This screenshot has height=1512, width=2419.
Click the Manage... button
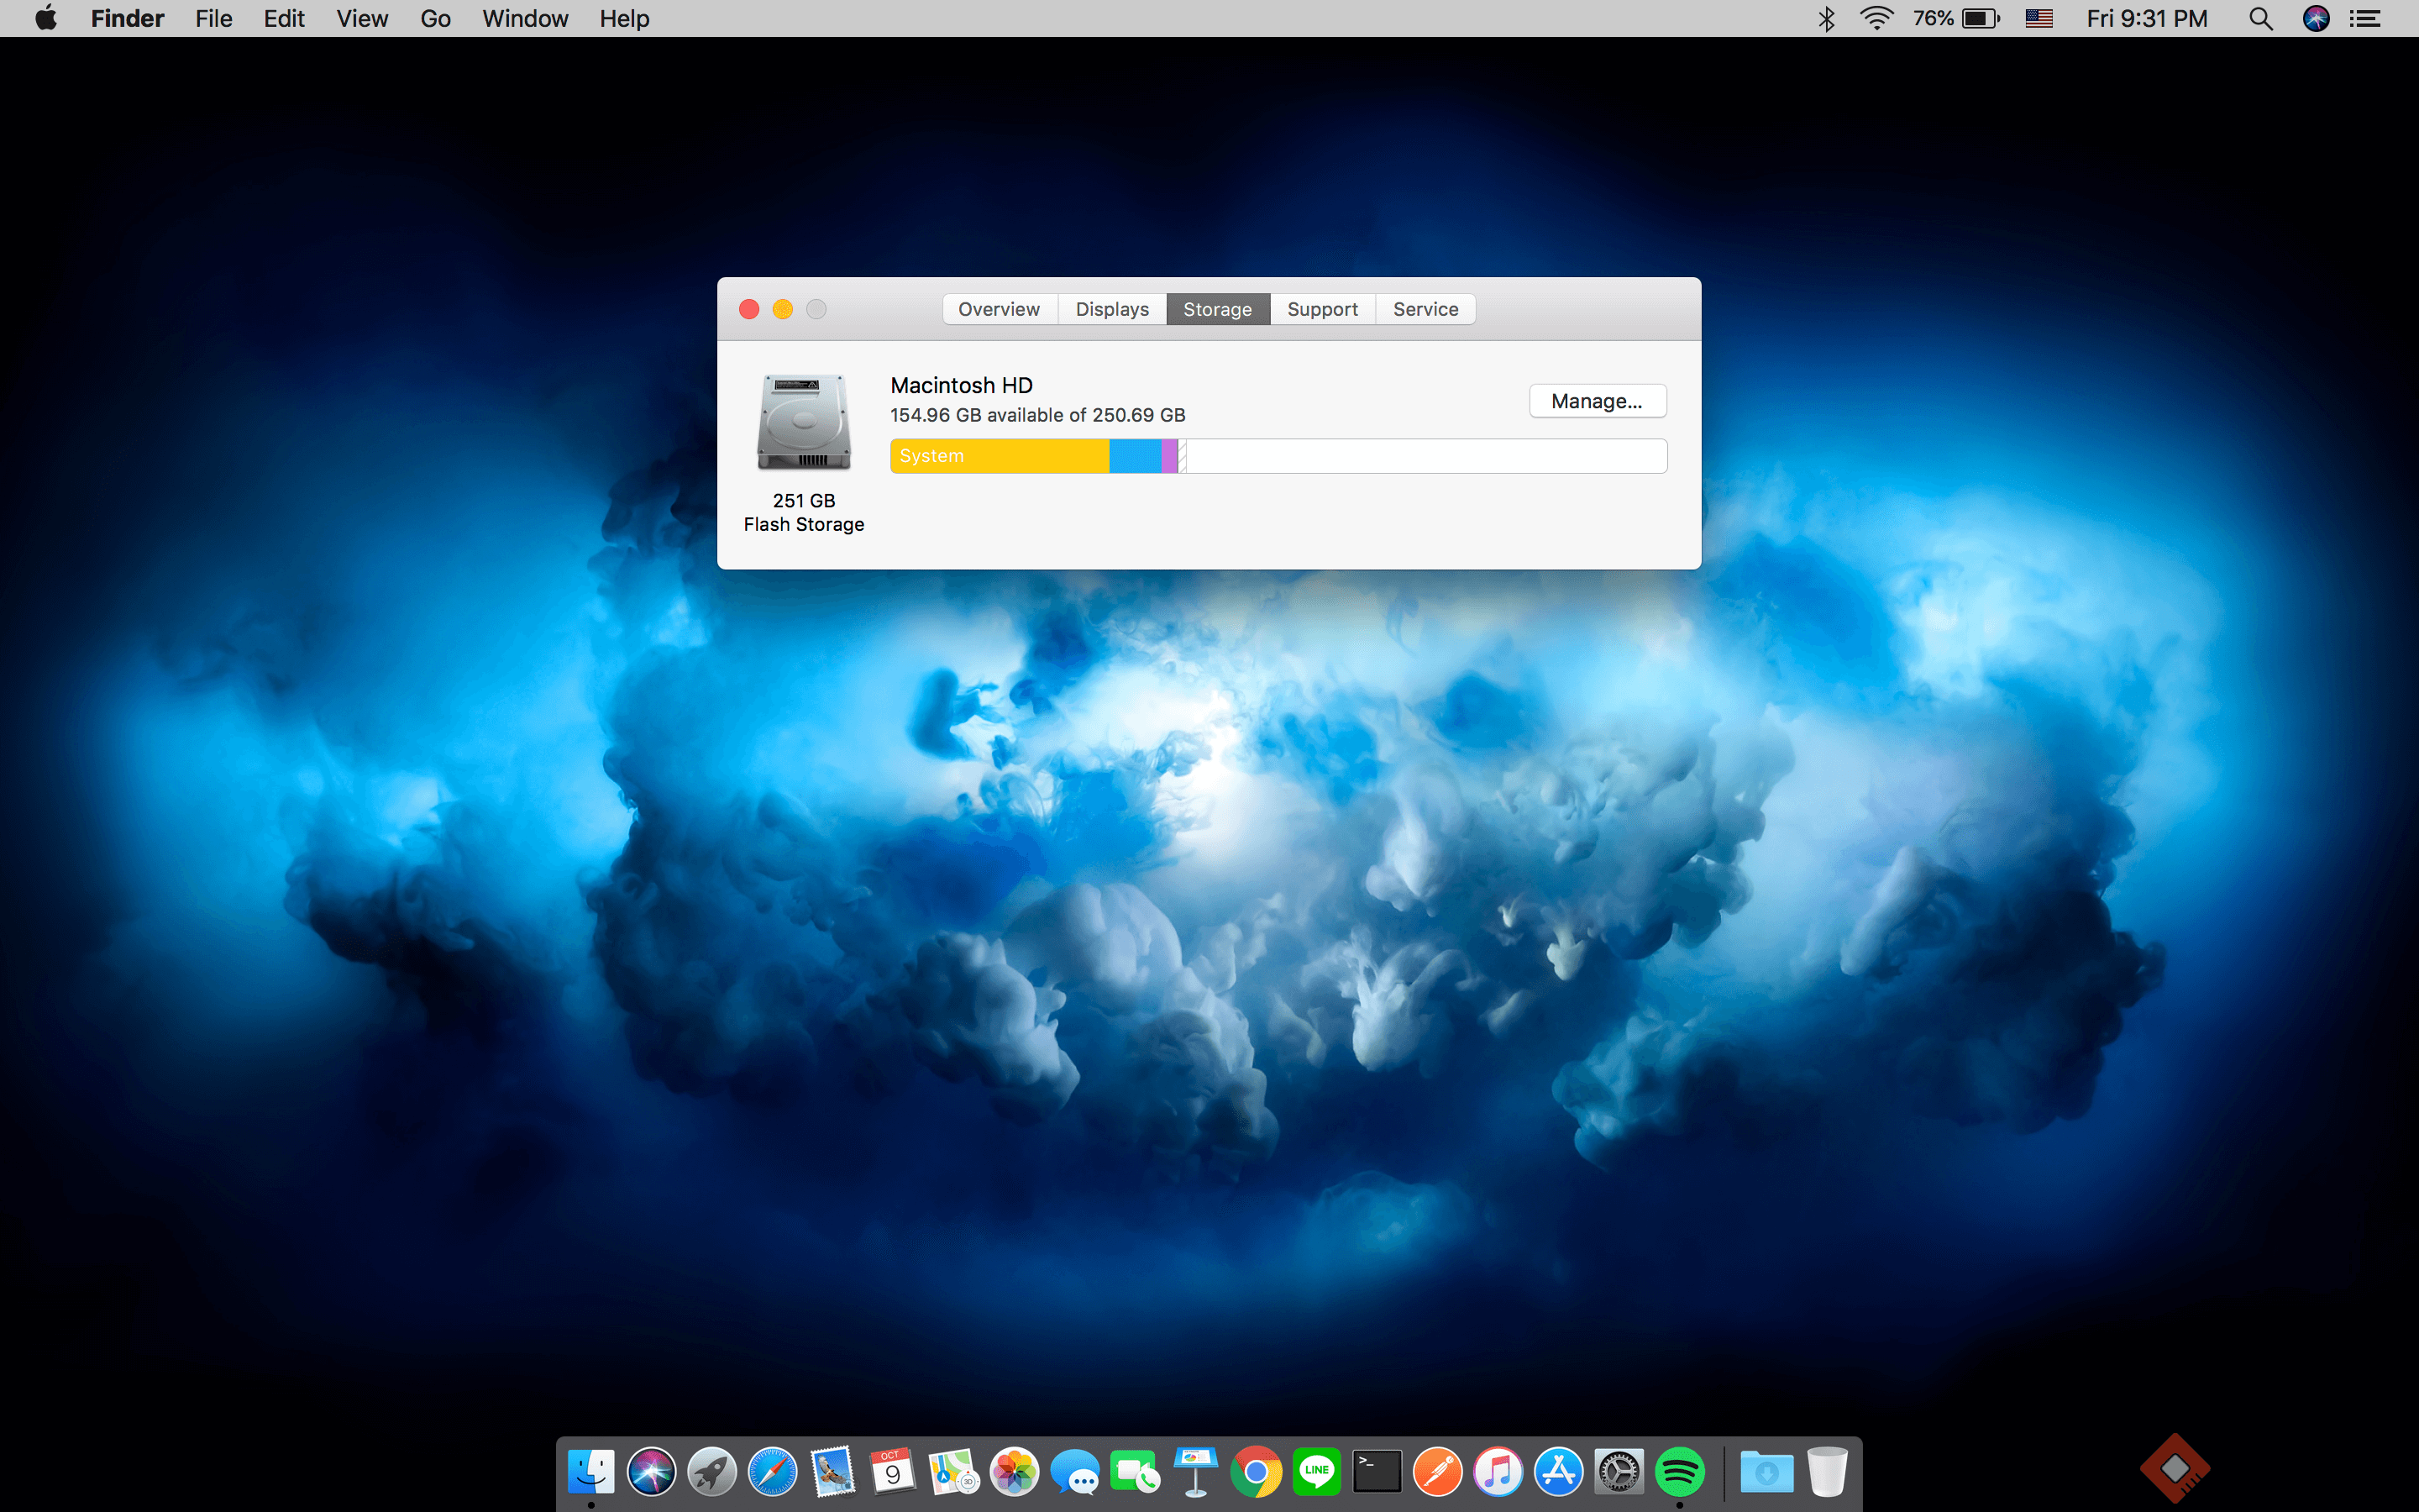pyautogui.click(x=1597, y=401)
